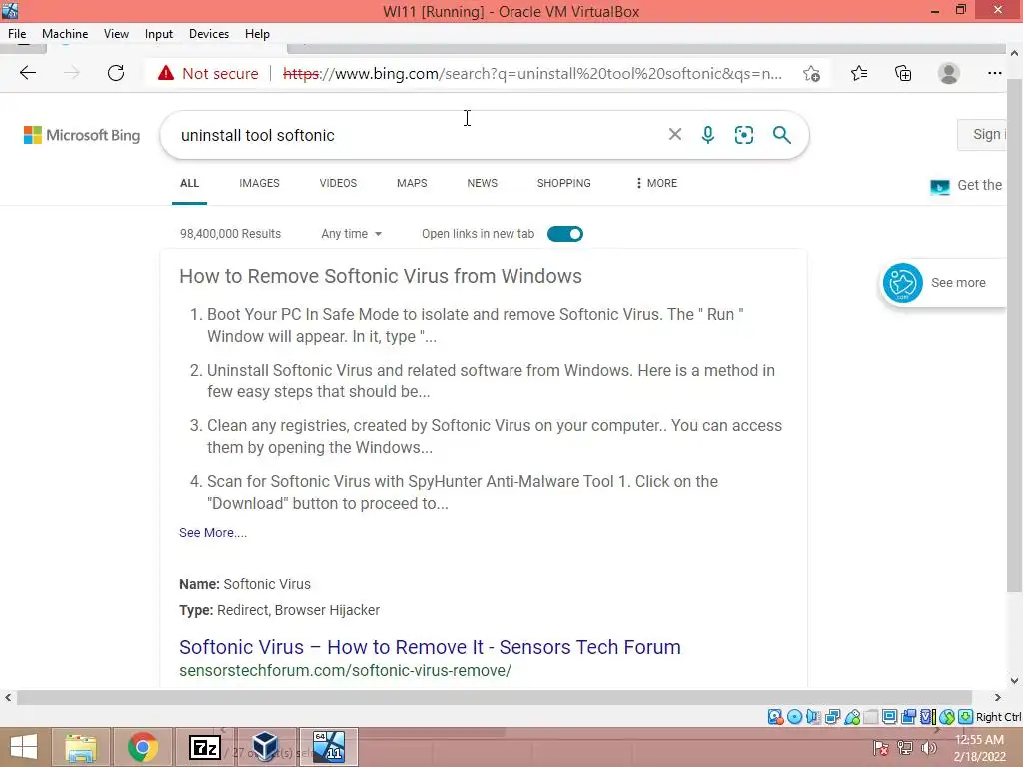The image size is (1023, 767).
Task: Switch to the IMAGES tab
Action: [x=259, y=184]
